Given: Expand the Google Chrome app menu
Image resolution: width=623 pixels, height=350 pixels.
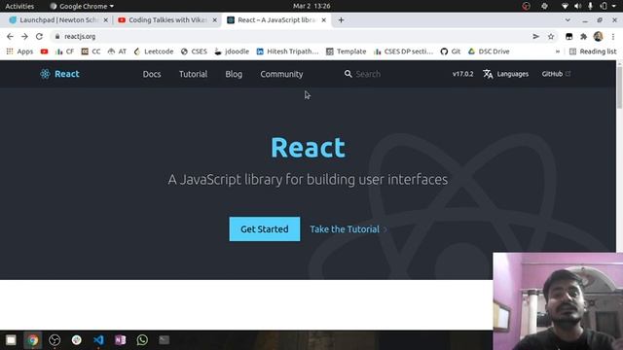Looking at the screenshot, I should click(82, 6).
